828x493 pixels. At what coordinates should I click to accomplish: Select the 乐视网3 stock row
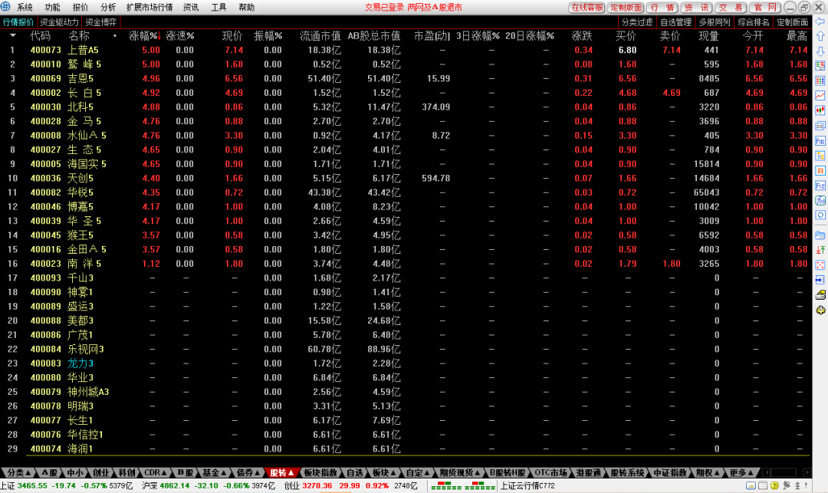pyautogui.click(x=86, y=349)
